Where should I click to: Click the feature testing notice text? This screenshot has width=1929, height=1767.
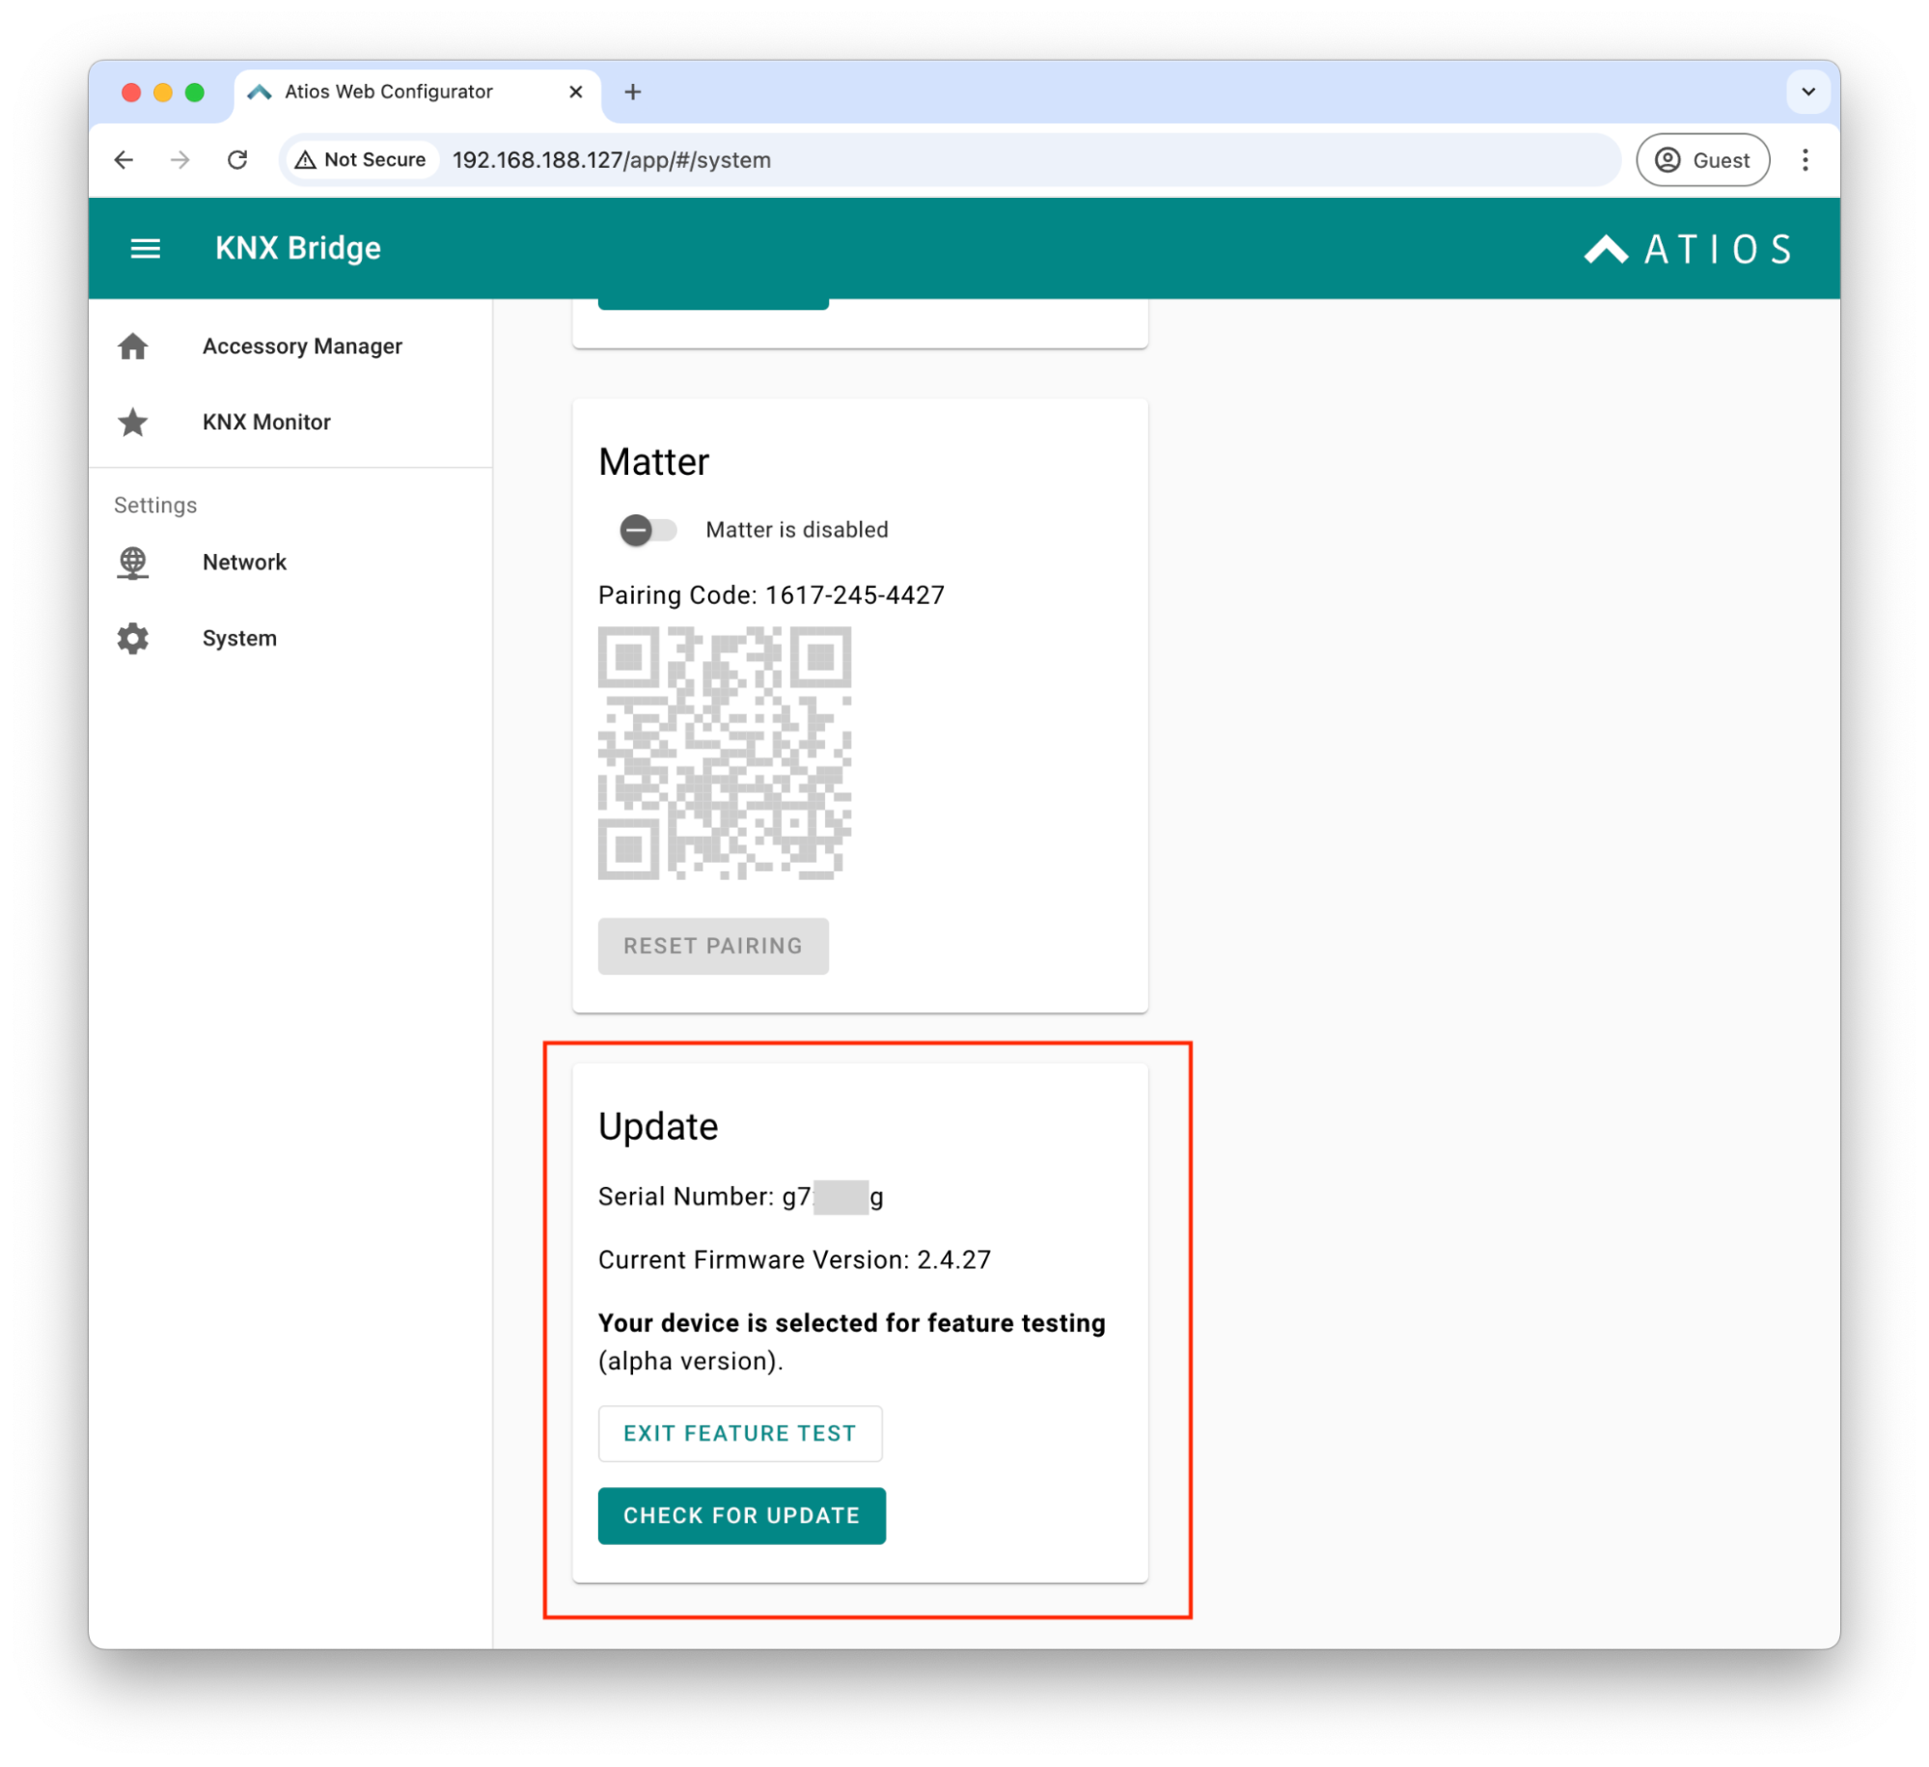tap(851, 1340)
